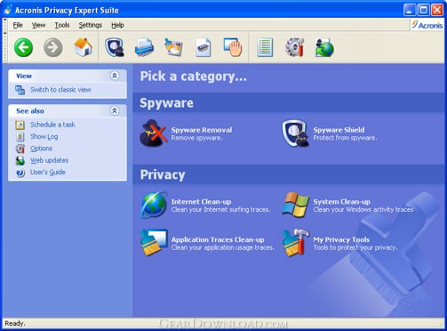The image size is (447, 331).
Task: Click the Spyware Shield badge icon
Action: point(296,133)
